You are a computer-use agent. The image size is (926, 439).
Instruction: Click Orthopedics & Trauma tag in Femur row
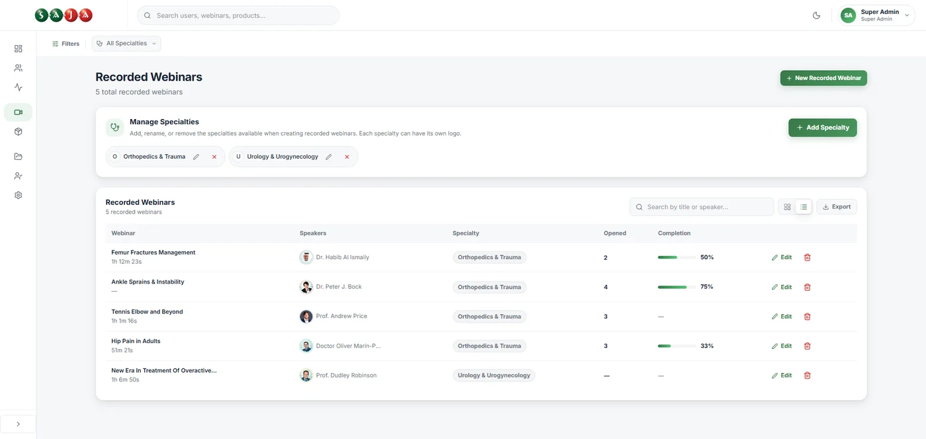pyautogui.click(x=489, y=257)
